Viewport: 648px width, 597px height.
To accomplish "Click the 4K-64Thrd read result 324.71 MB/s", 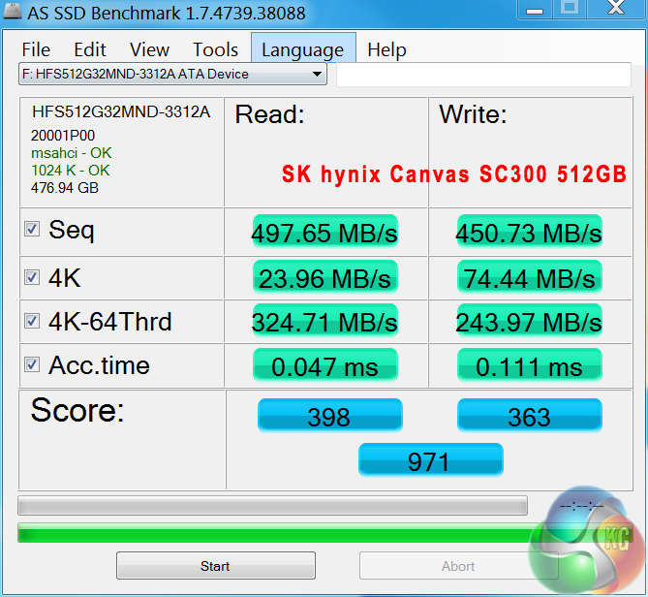I will (x=324, y=321).
